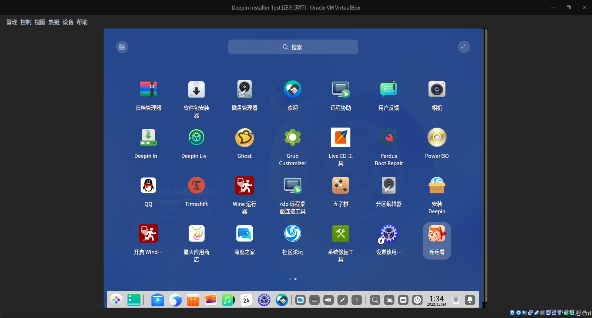Go to first launcher page dot
Image resolution: width=592 pixels, height=318 pixels.
(290, 279)
